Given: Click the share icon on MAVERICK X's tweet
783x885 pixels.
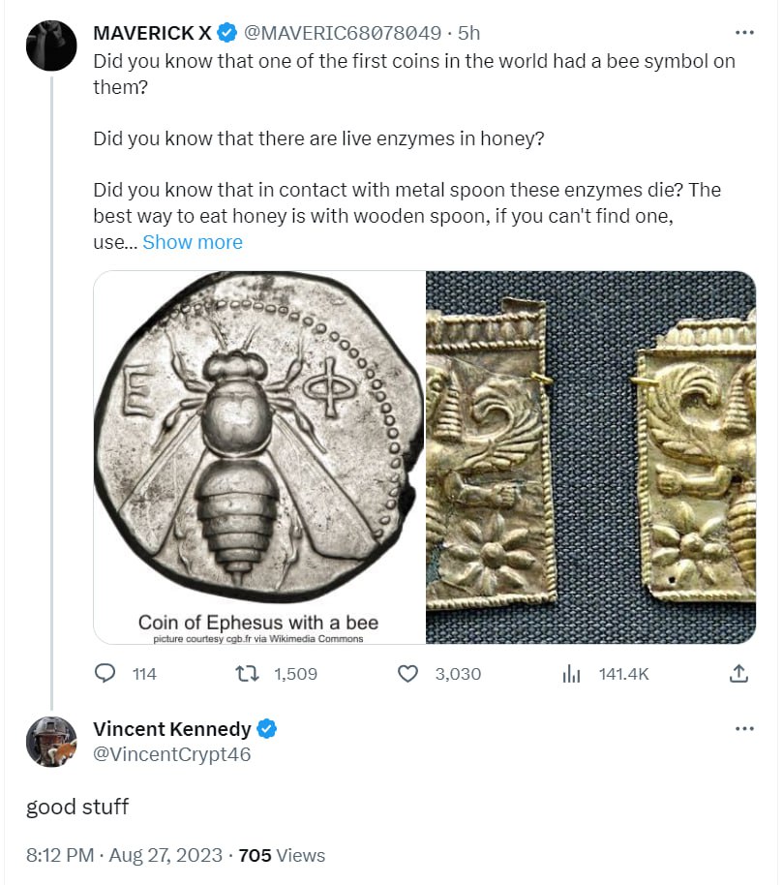Looking at the screenshot, I should pyautogui.click(x=738, y=673).
